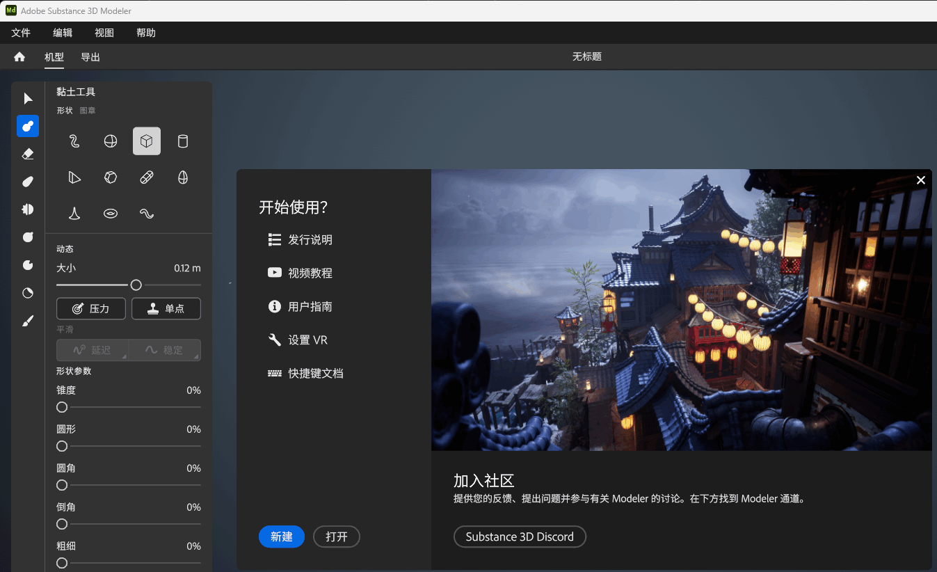Switch to the 形状 shapes tab
The width and height of the screenshot is (937, 572).
tap(65, 111)
